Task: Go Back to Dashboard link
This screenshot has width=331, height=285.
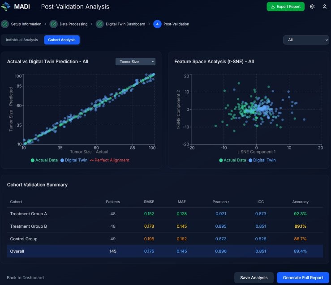Action: [26, 277]
